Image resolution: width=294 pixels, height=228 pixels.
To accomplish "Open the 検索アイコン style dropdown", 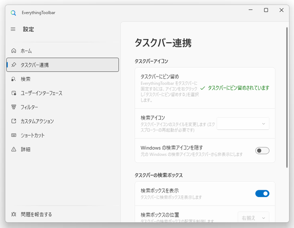I will [243, 124].
